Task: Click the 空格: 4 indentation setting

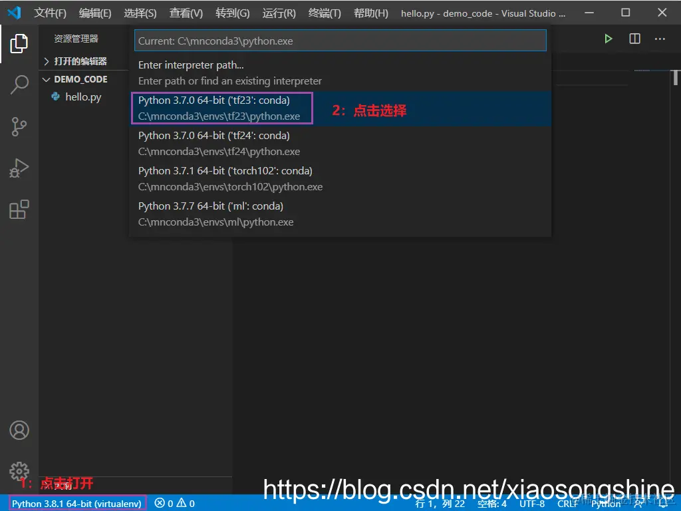Action: click(x=492, y=504)
